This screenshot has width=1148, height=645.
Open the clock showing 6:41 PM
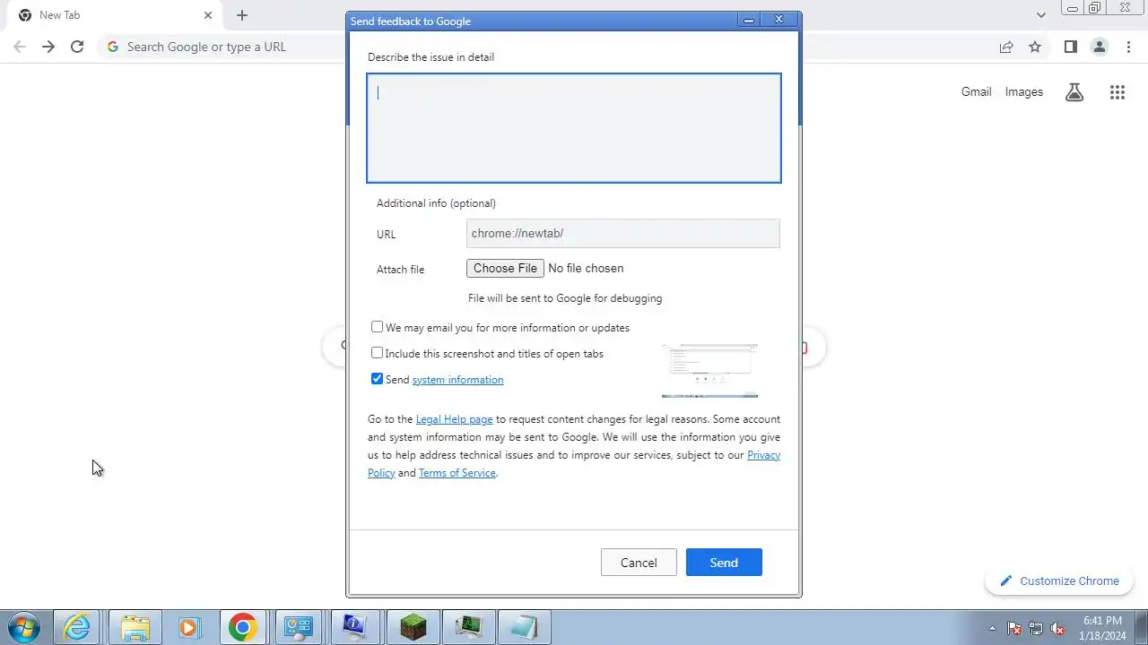[1102, 627]
